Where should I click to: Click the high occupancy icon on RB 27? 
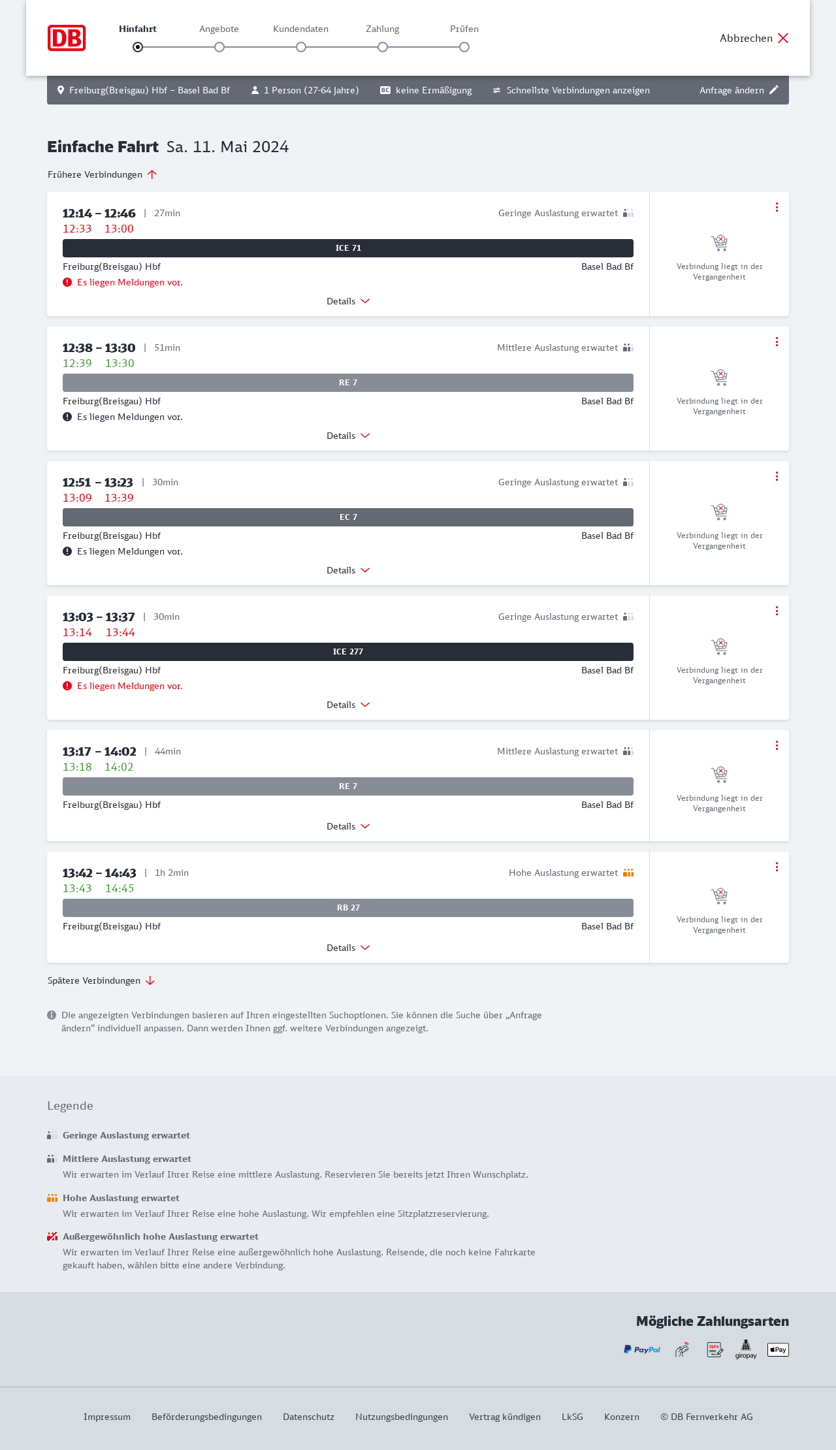pos(628,873)
